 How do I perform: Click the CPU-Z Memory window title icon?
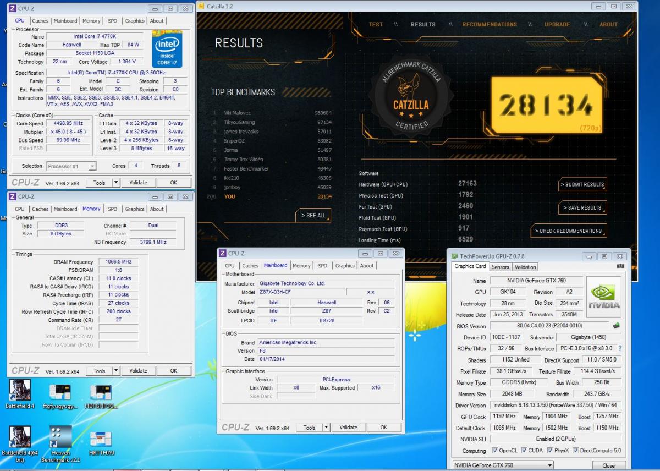pyautogui.click(x=12, y=196)
